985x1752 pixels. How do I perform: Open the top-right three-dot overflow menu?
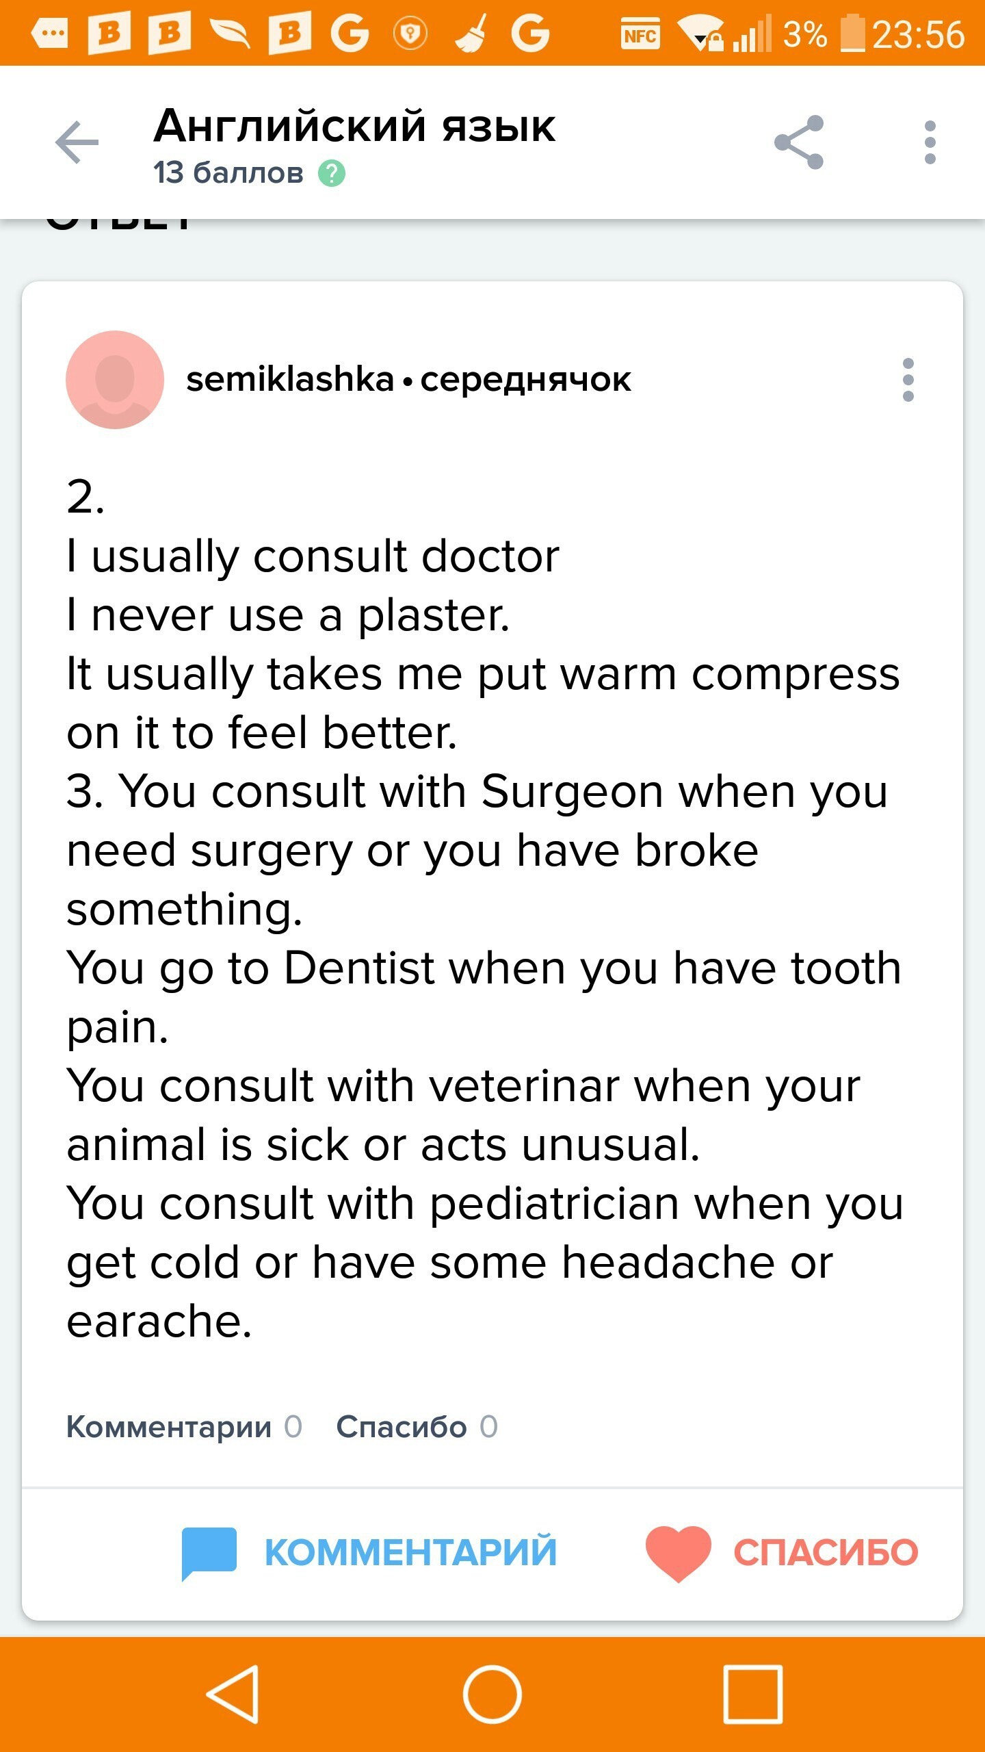point(930,142)
